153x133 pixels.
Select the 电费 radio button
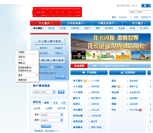click(x=47, y=108)
